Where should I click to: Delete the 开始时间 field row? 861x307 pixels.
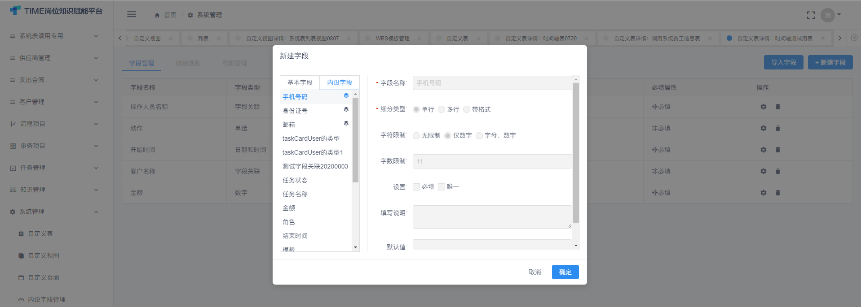778,150
